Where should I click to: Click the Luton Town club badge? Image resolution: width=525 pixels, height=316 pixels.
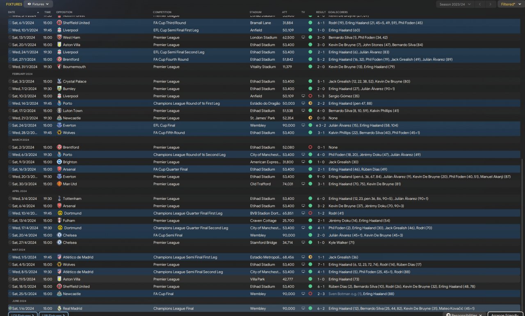tap(59, 111)
